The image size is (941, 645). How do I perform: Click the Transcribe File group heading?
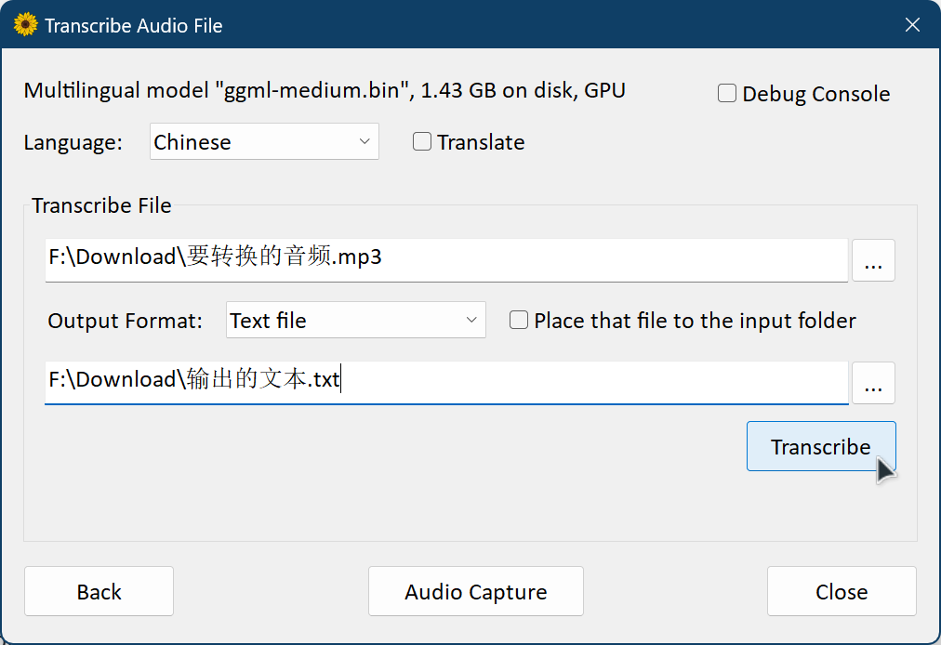[x=101, y=205]
